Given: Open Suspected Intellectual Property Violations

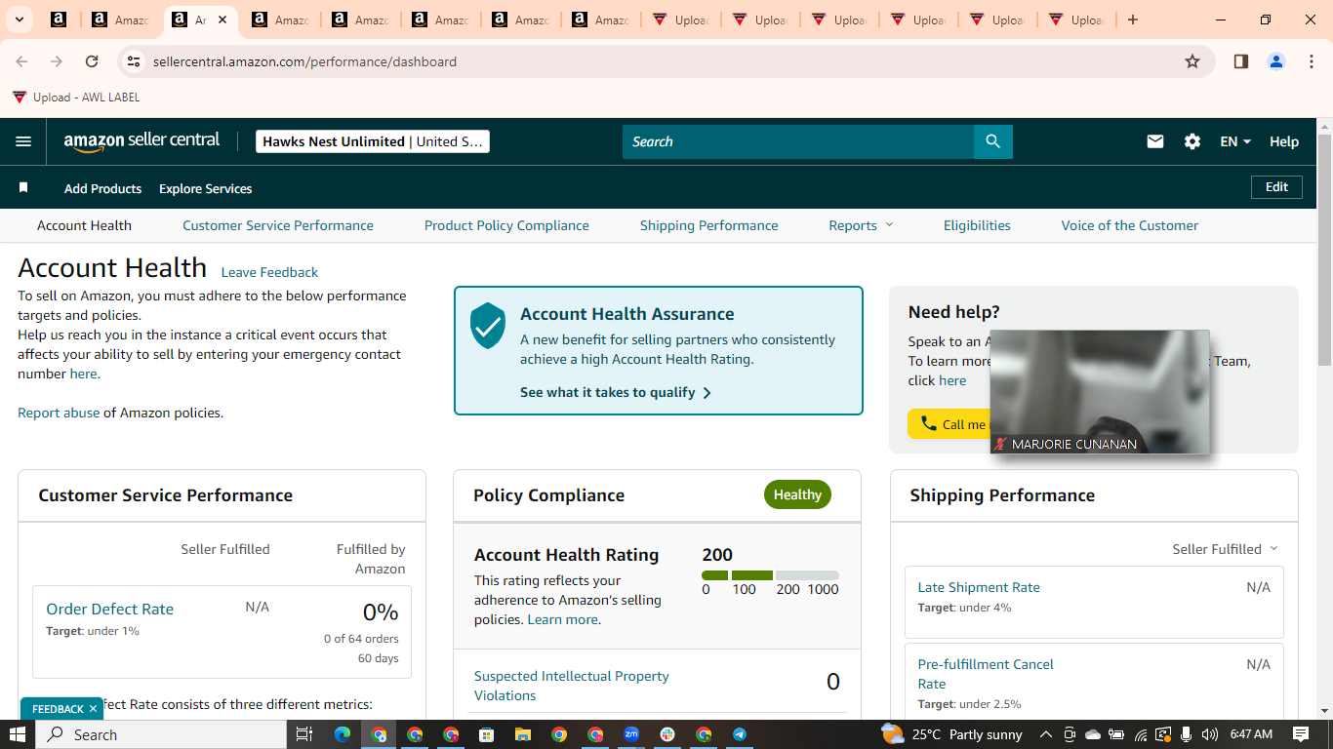Looking at the screenshot, I should click(x=572, y=686).
